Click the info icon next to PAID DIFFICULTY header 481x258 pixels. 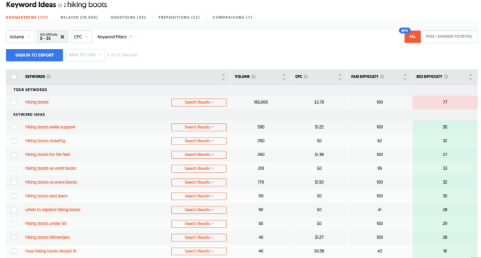[382, 76]
